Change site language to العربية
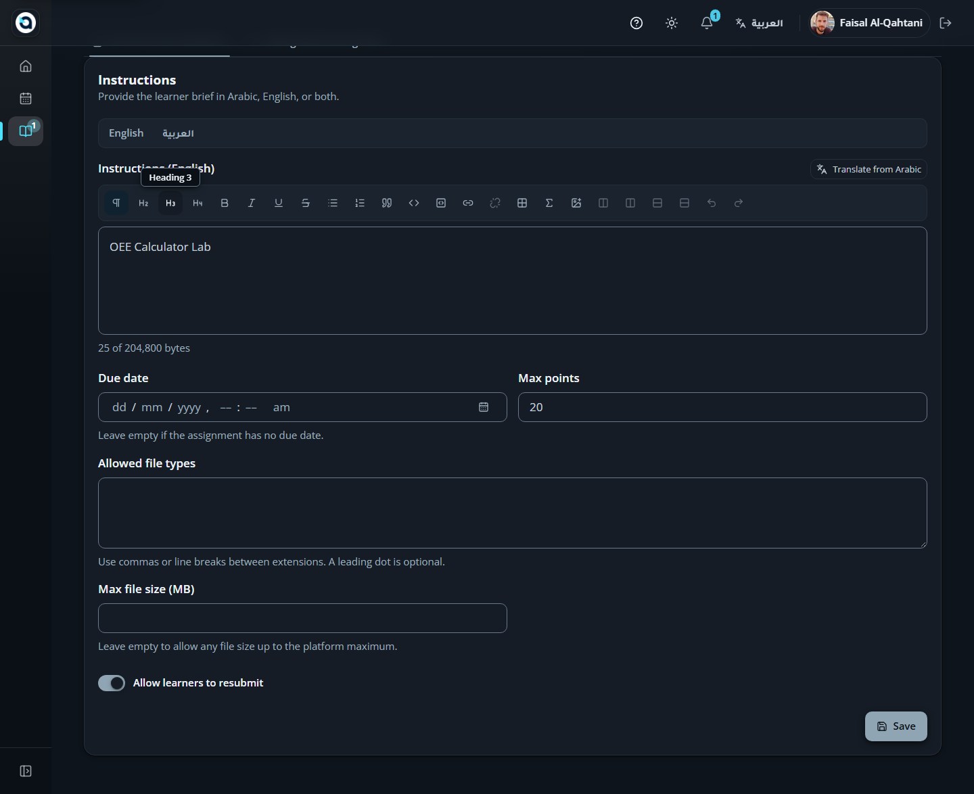The image size is (974, 794). [759, 23]
